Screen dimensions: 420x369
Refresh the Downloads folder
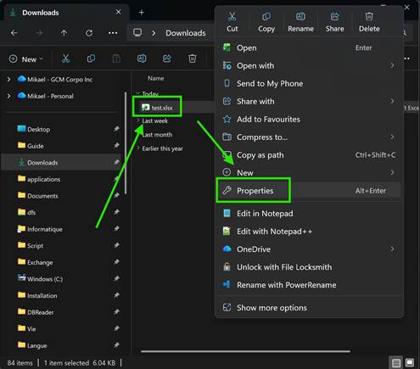click(x=89, y=33)
